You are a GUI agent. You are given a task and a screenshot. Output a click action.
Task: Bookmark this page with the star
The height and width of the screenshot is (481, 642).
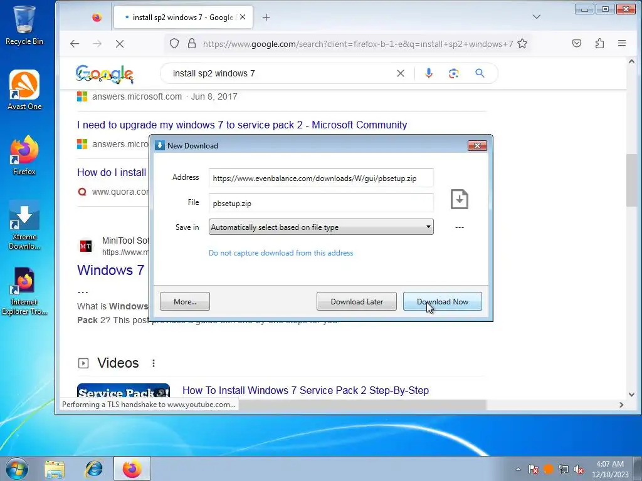[522, 43]
